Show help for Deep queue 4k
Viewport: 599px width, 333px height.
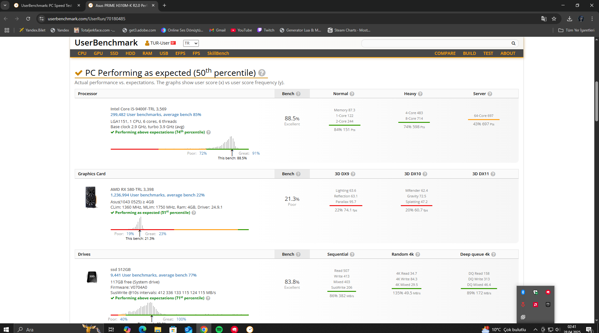(494, 254)
